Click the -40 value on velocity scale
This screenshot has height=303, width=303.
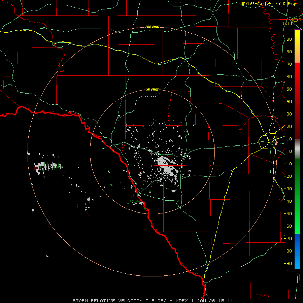coord(288,201)
